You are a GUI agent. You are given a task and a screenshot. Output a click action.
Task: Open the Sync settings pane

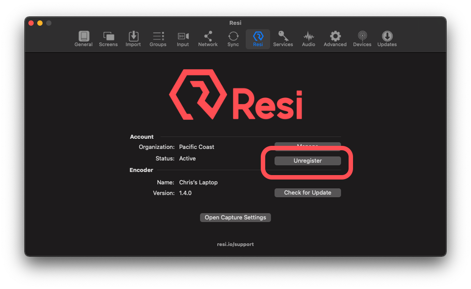click(x=233, y=39)
